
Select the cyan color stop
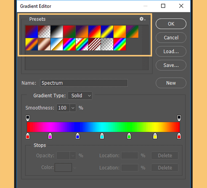102,136
